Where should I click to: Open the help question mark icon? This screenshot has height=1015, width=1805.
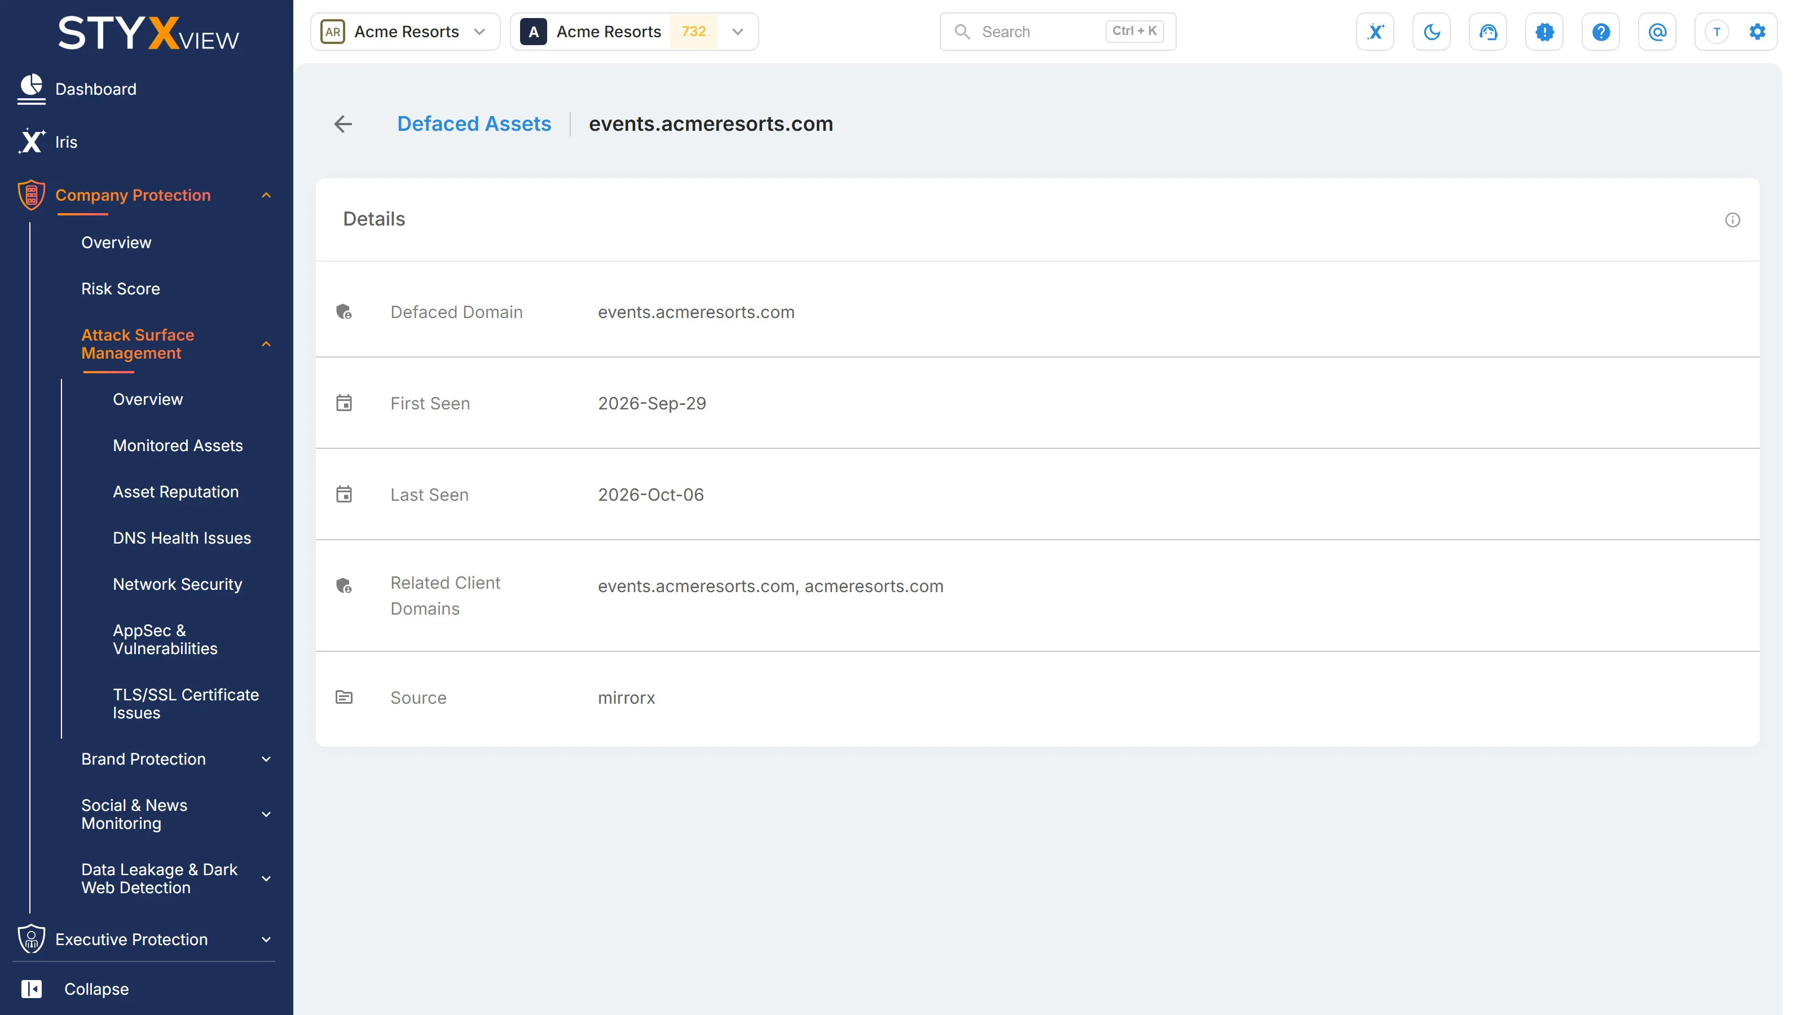(1600, 32)
